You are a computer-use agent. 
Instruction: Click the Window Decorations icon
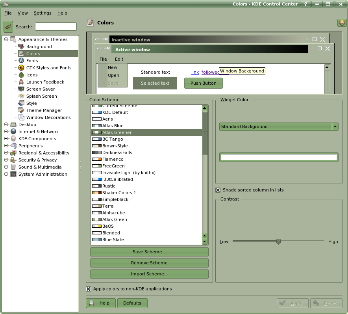point(21,117)
